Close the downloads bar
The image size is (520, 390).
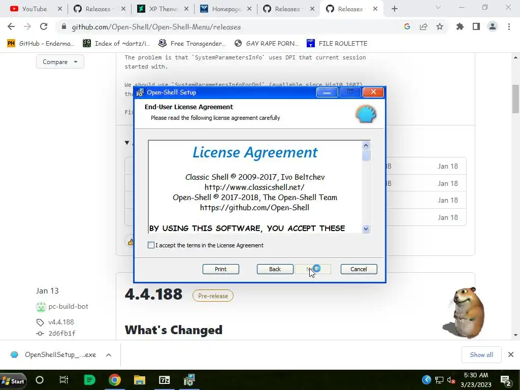coord(511,355)
